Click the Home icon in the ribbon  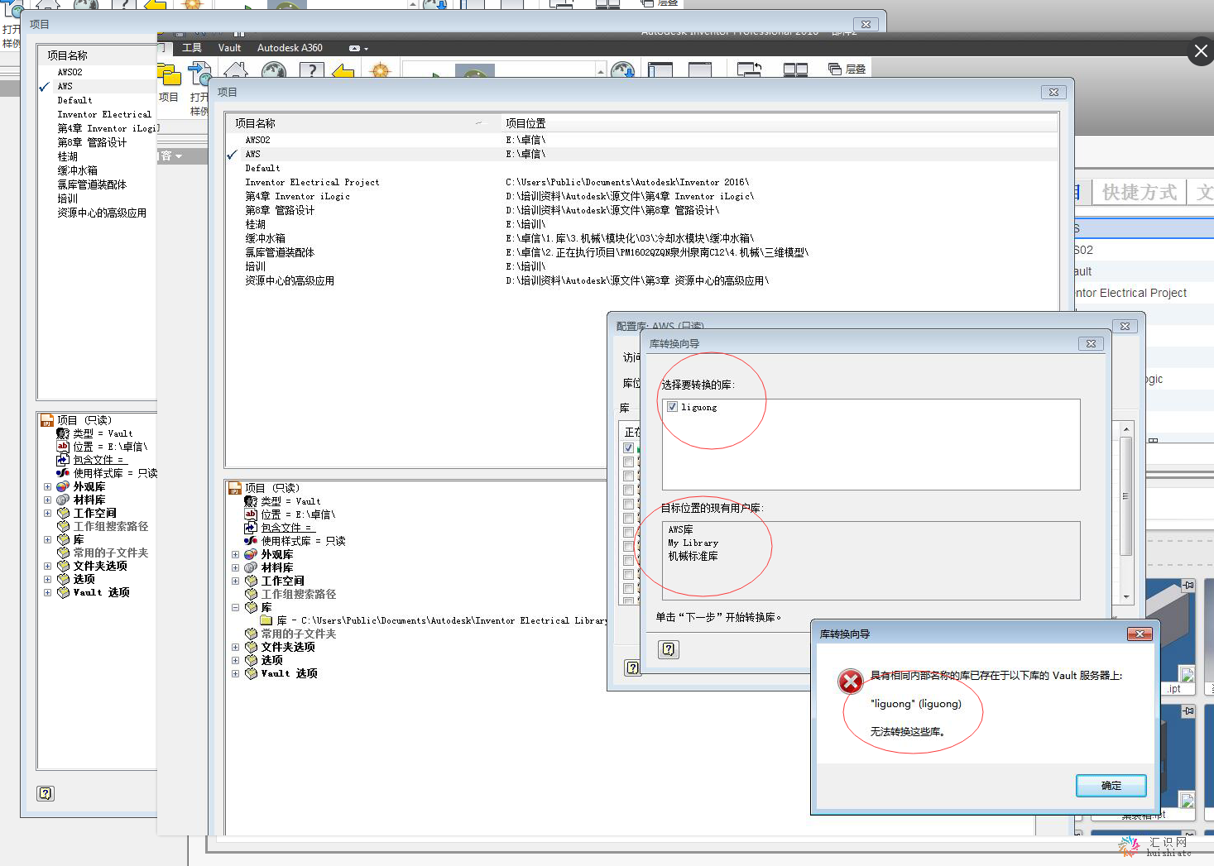tap(235, 71)
